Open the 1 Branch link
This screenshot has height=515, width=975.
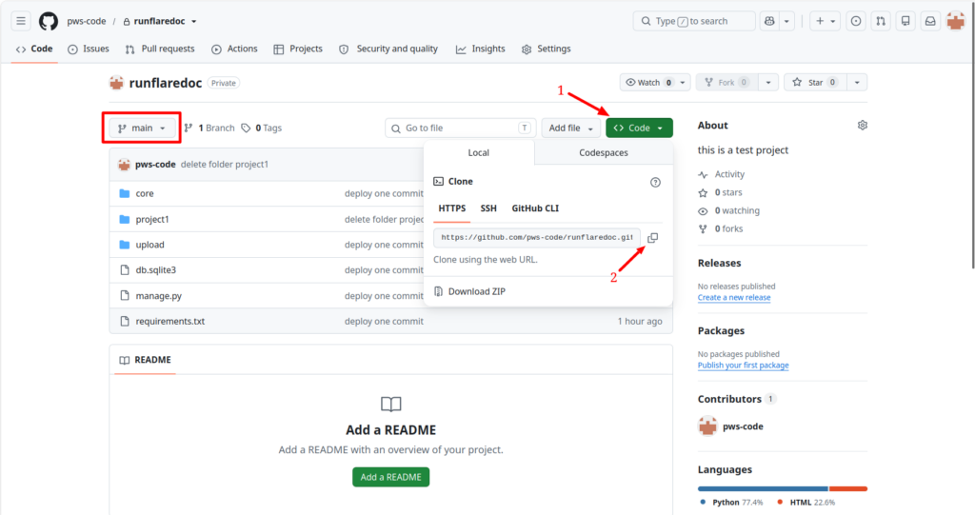click(209, 129)
